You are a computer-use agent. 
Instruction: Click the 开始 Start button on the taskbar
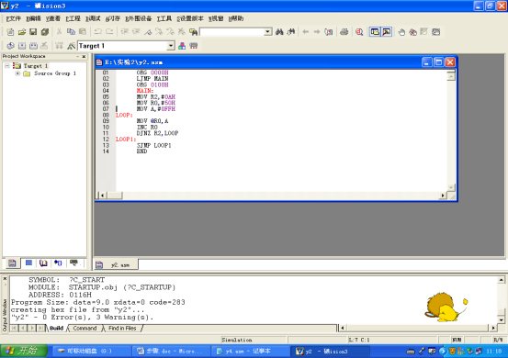[23, 351]
